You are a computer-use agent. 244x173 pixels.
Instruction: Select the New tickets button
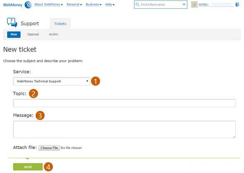click(x=14, y=34)
